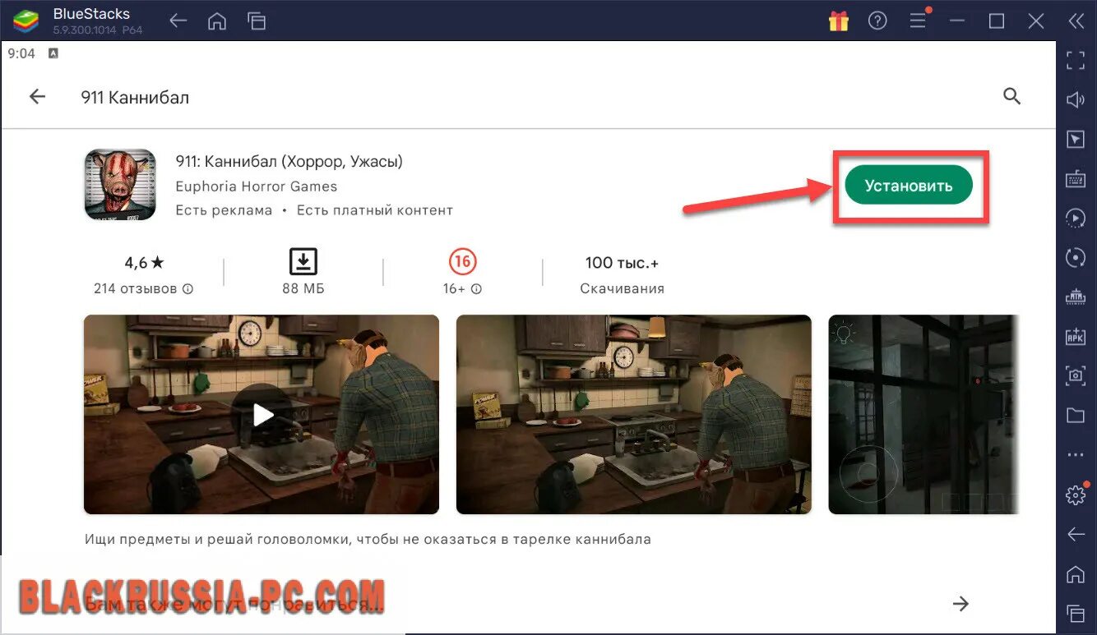Screen dimensions: 1097x635
Task: Open the macro recorder play icon
Action: (x=1076, y=218)
